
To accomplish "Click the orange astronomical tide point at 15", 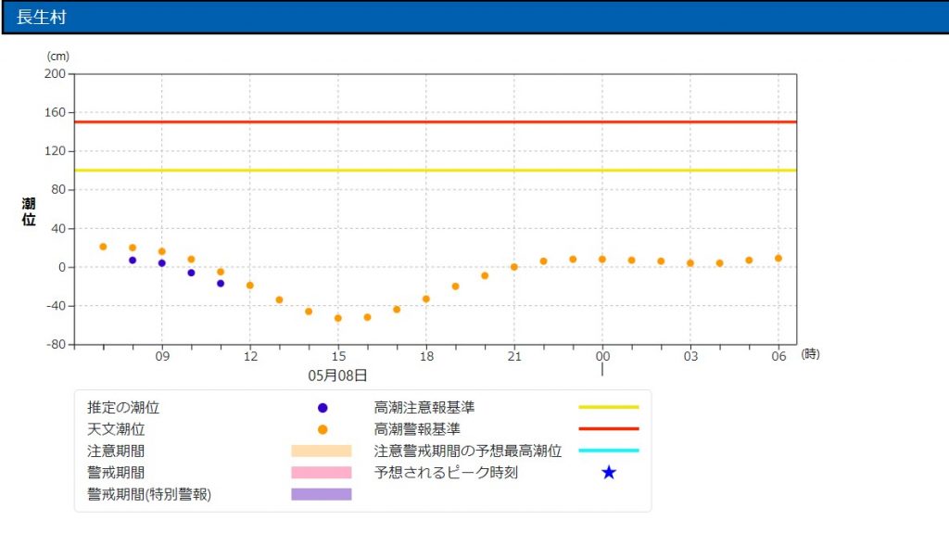I will tap(337, 319).
